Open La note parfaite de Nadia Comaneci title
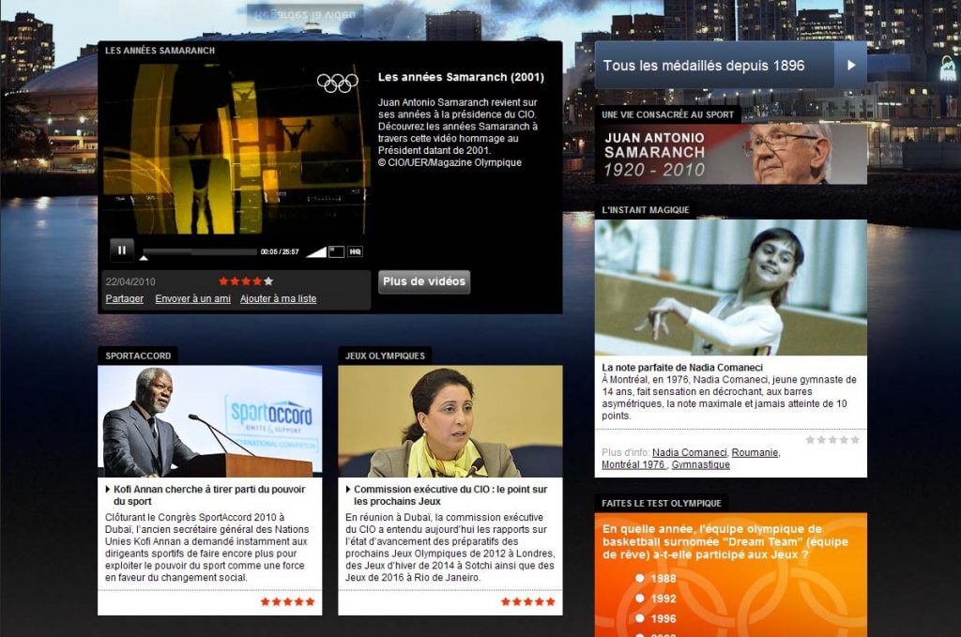 coord(682,368)
